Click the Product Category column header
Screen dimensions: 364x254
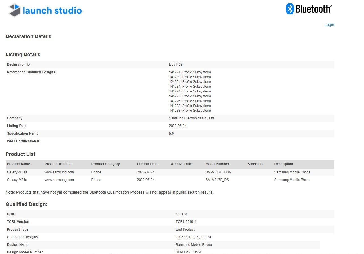(x=106, y=164)
